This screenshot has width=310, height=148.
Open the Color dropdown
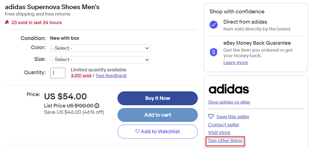pos(100,48)
